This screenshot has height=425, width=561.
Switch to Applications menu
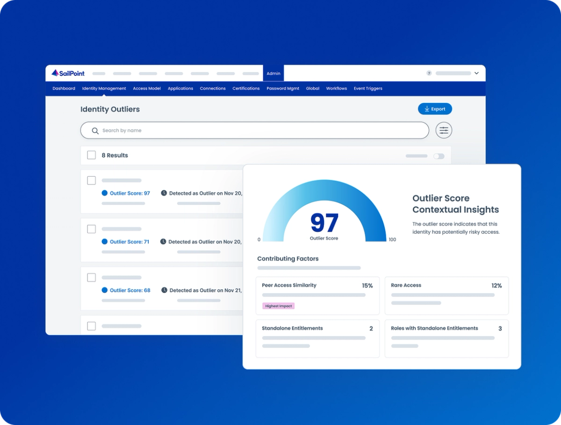tap(181, 88)
